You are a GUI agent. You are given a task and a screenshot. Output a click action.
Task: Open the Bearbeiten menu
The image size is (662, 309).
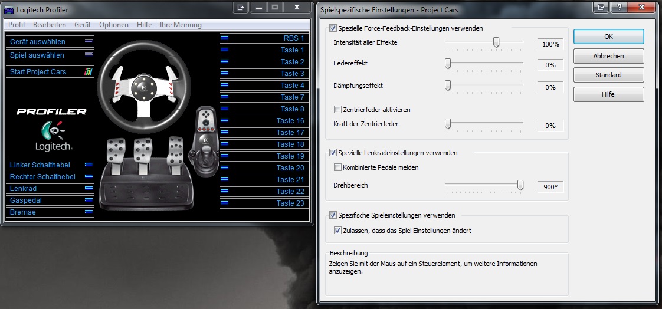50,25
